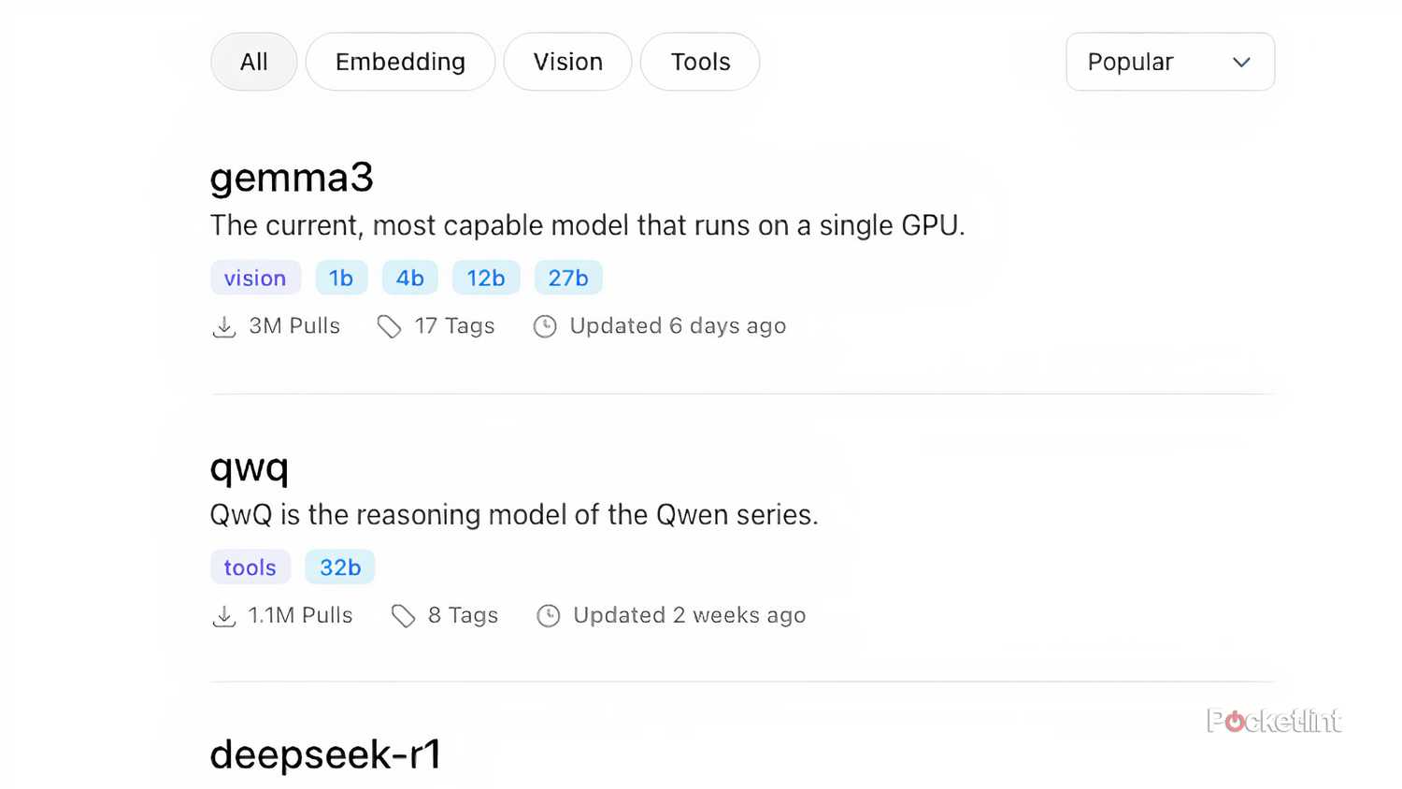Image resolution: width=1402 pixels, height=789 pixels.
Task: Toggle the Embedding filter
Action: [400, 62]
